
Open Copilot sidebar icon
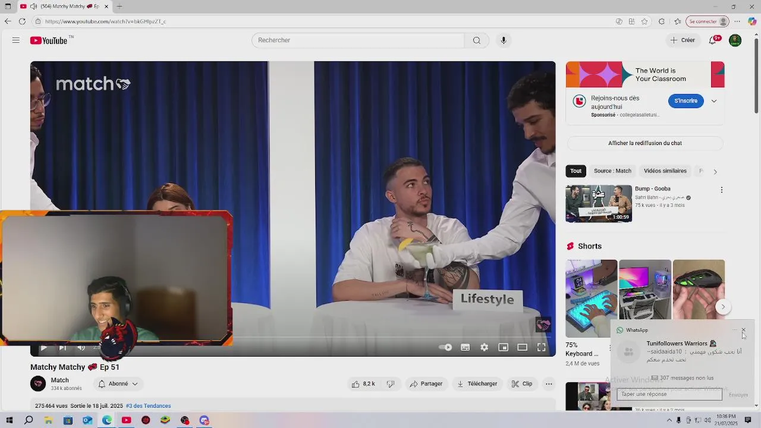click(752, 21)
